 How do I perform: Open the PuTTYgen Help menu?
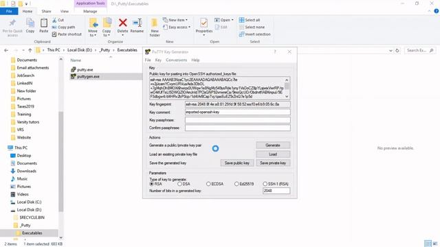[x=195, y=60]
